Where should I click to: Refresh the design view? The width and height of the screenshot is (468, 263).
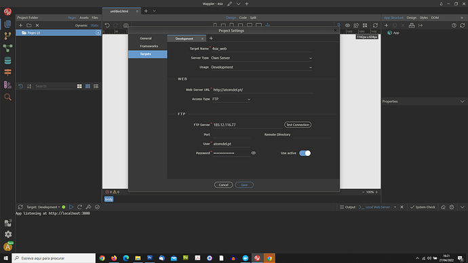[x=375, y=25]
